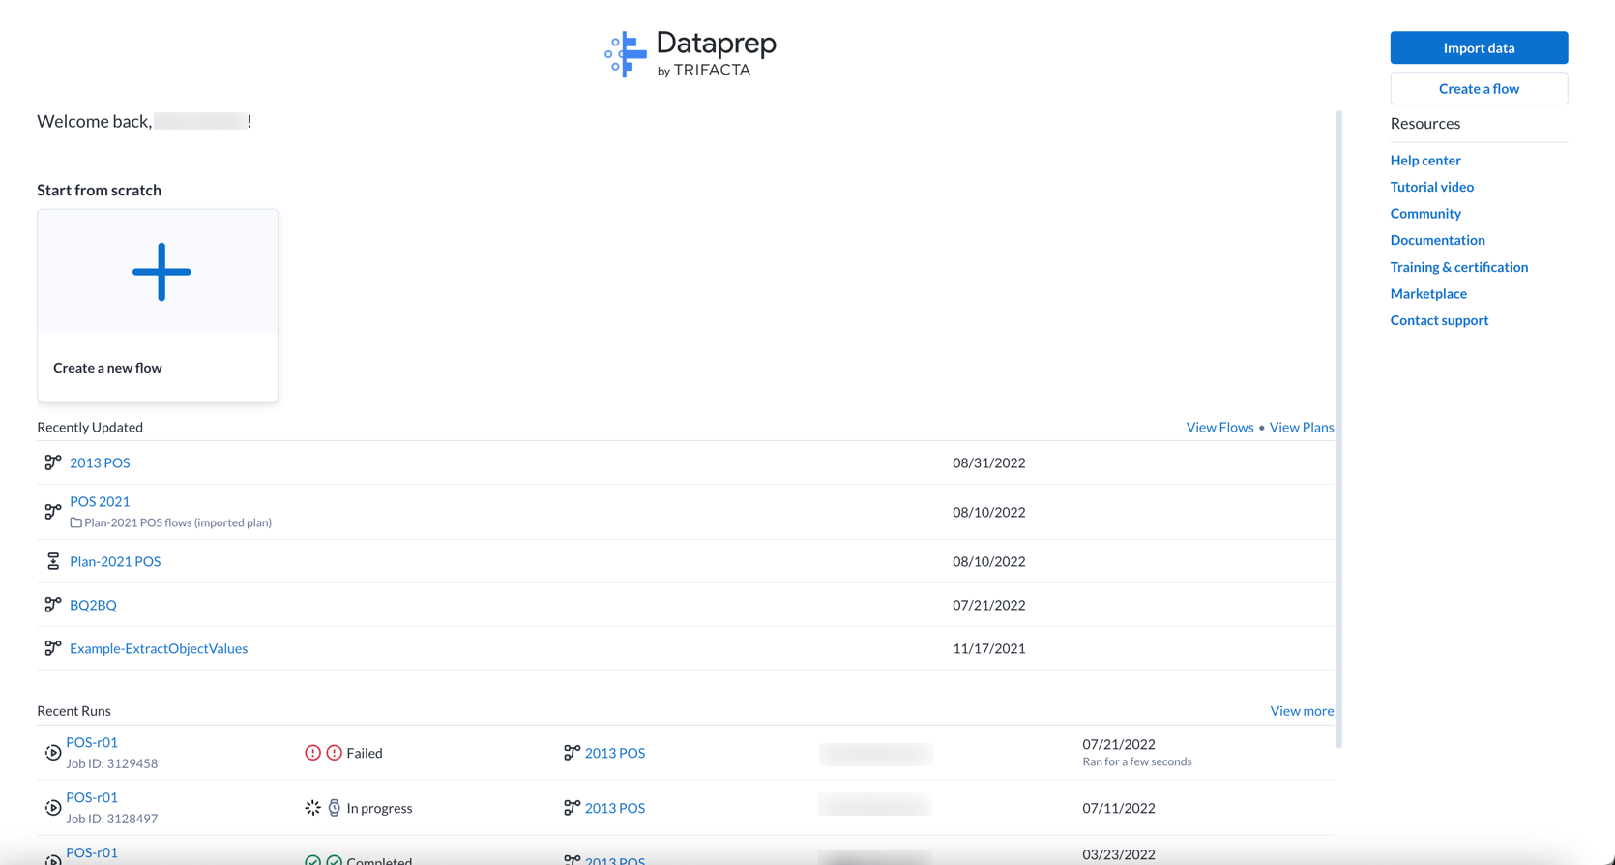Open the View Plans link
Image resolution: width=1615 pixels, height=865 pixels.
(x=1301, y=427)
